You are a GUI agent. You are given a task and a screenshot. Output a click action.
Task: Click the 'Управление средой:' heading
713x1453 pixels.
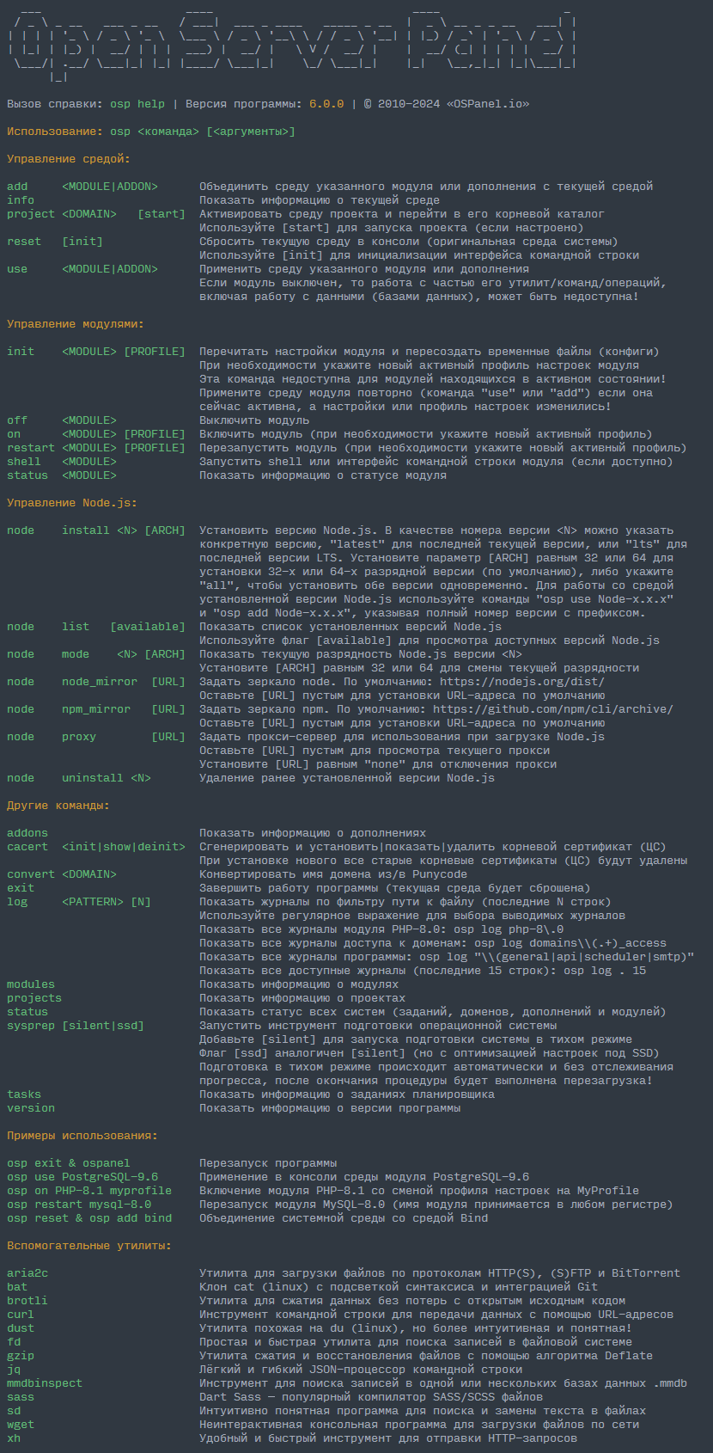coord(69,159)
